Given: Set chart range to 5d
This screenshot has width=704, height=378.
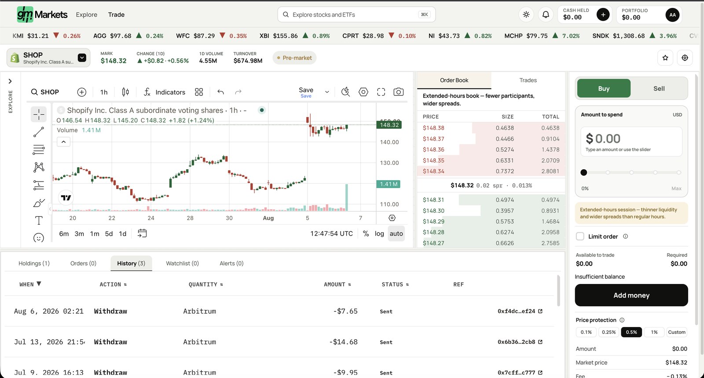Looking at the screenshot, I should pos(109,234).
